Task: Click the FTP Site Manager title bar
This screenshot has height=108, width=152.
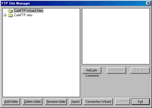Action: 76,3
